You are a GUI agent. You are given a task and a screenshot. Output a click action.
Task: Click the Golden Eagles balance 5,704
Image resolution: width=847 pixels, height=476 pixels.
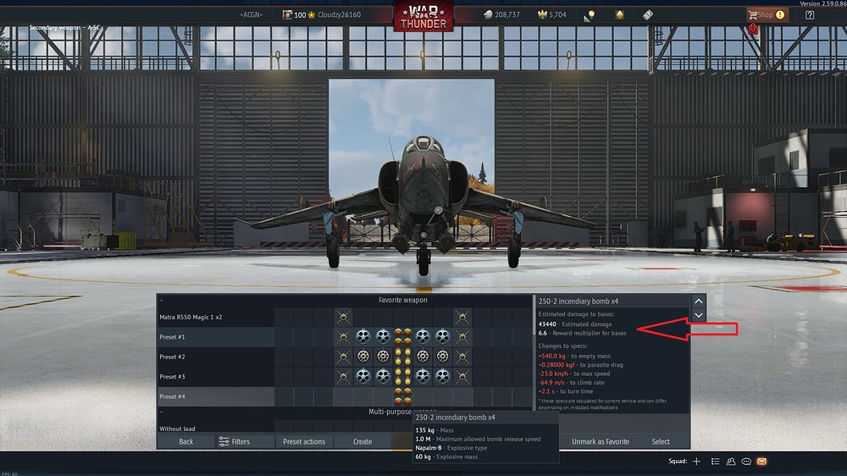551,14
